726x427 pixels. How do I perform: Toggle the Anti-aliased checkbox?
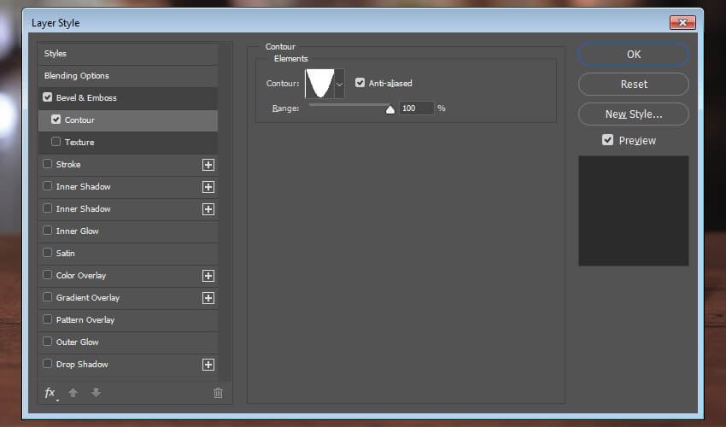point(360,83)
